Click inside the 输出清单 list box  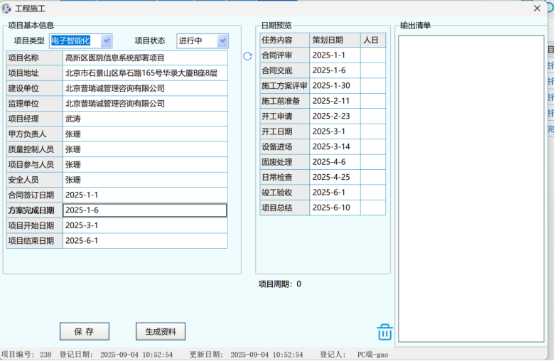point(470,188)
